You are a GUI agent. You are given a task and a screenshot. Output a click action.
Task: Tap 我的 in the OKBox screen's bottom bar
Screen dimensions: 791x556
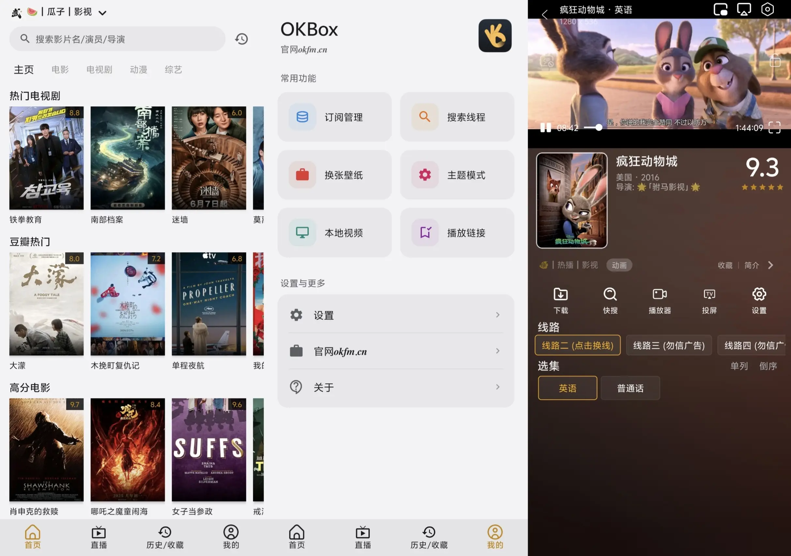tap(495, 537)
